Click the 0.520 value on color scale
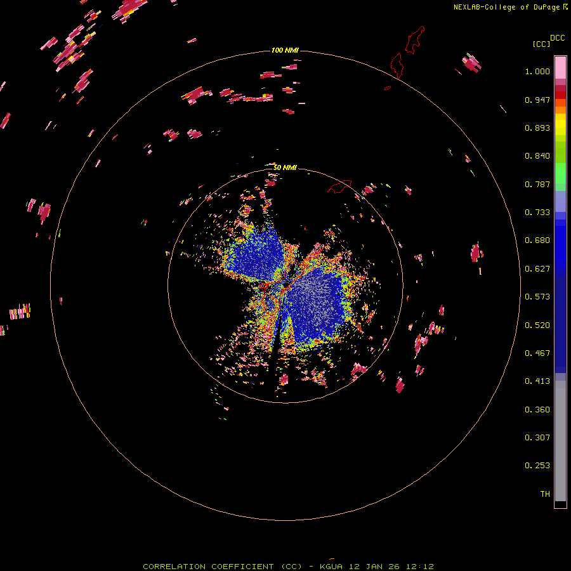Viewport: 571px width, 571px height. pyautogui.click(x=537, y=325)
